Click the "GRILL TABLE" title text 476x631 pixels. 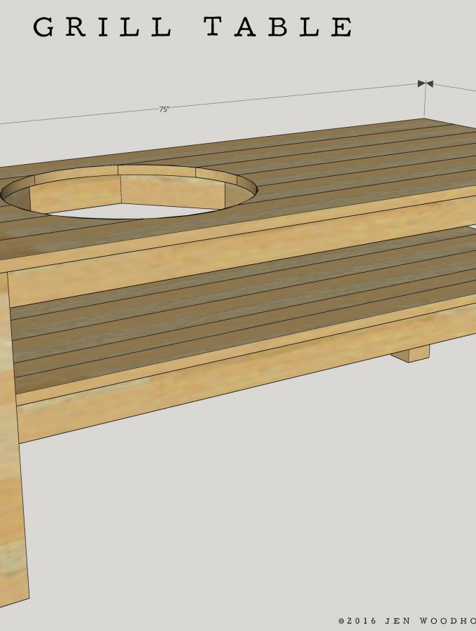(193, 27)
